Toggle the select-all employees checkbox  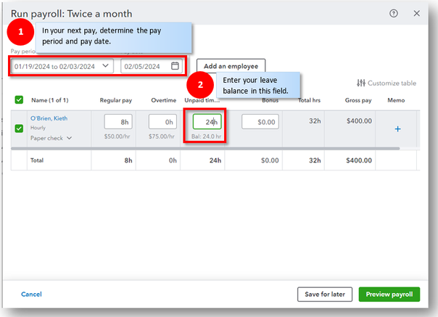pos(19,99)
